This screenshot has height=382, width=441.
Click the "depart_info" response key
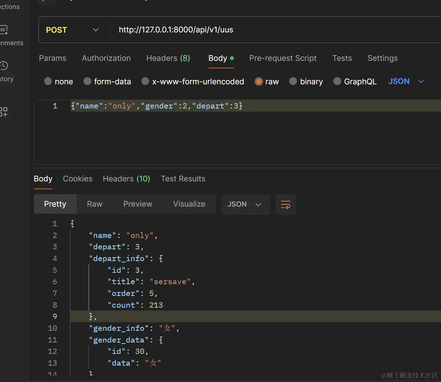[119, 259]
